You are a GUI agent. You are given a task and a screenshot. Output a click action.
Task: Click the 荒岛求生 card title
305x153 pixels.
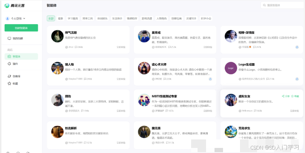[x=244, y=128]
